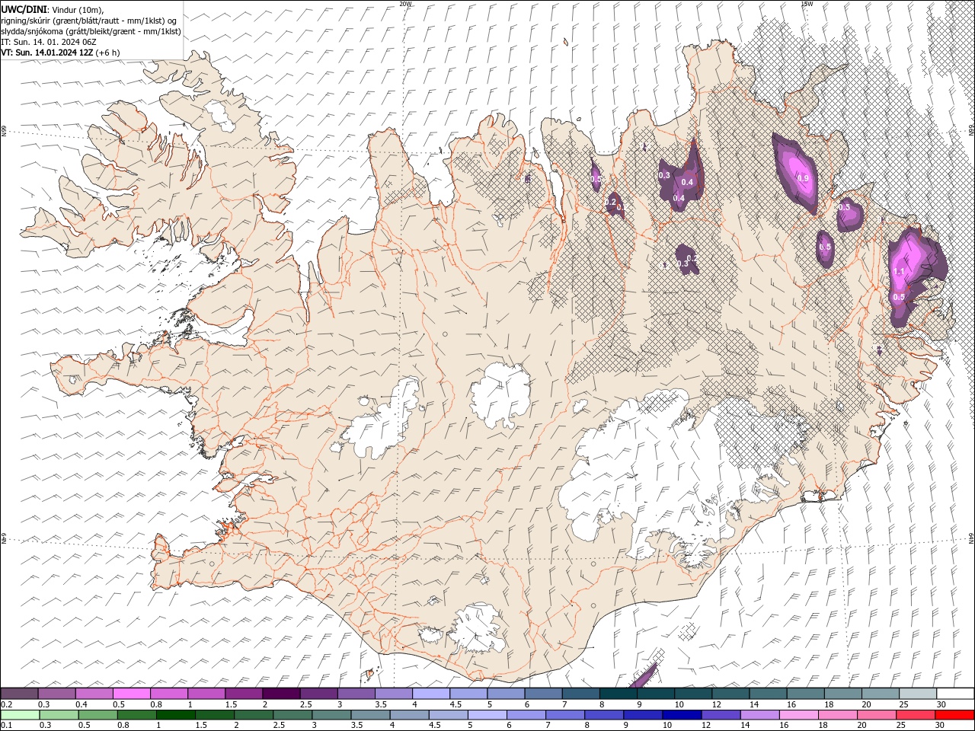Pick the darkest purple swatch labeled 2

[281, 694]
